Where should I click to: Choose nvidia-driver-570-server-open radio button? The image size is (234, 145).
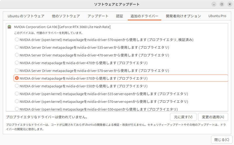pos(17,101)
